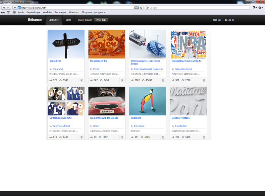Open author Emil Bertell's profile
265x196 pixels.
pos(181,126)
